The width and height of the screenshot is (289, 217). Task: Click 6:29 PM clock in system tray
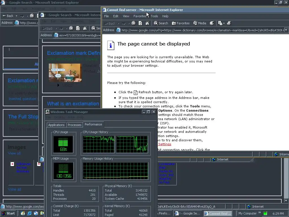[278, 214]
